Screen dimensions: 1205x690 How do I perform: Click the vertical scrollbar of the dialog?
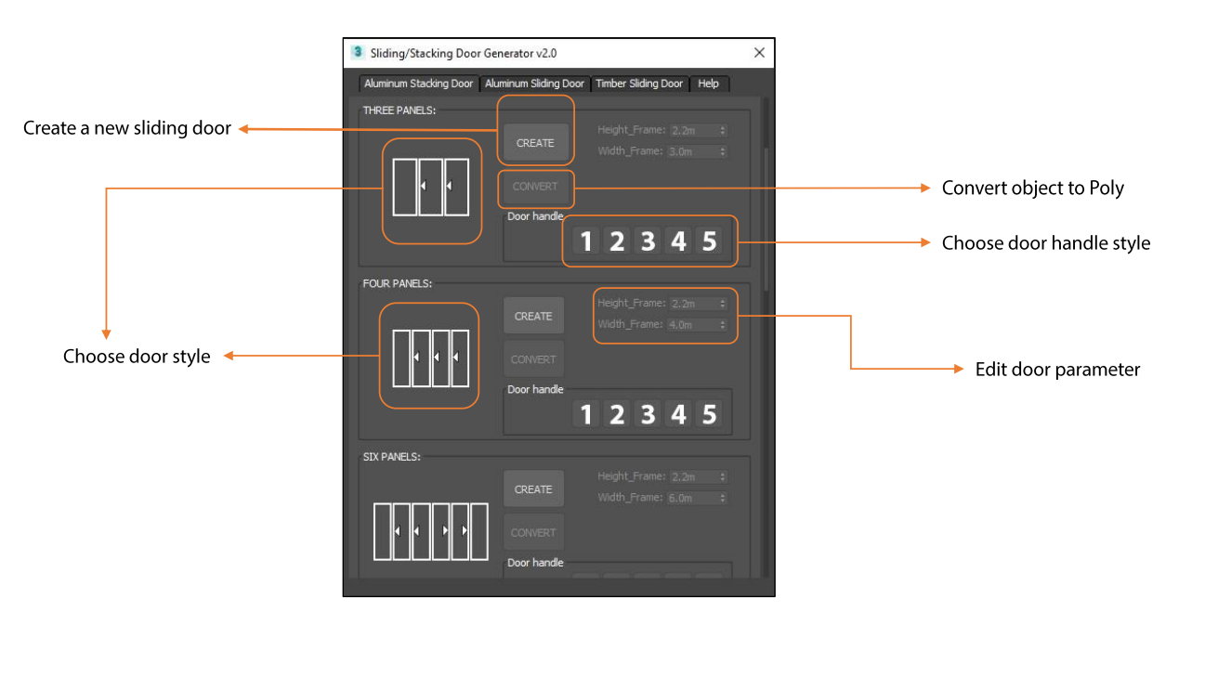tap(765, 223)
